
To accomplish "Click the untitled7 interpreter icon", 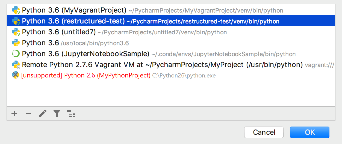I will coord(16,32).
